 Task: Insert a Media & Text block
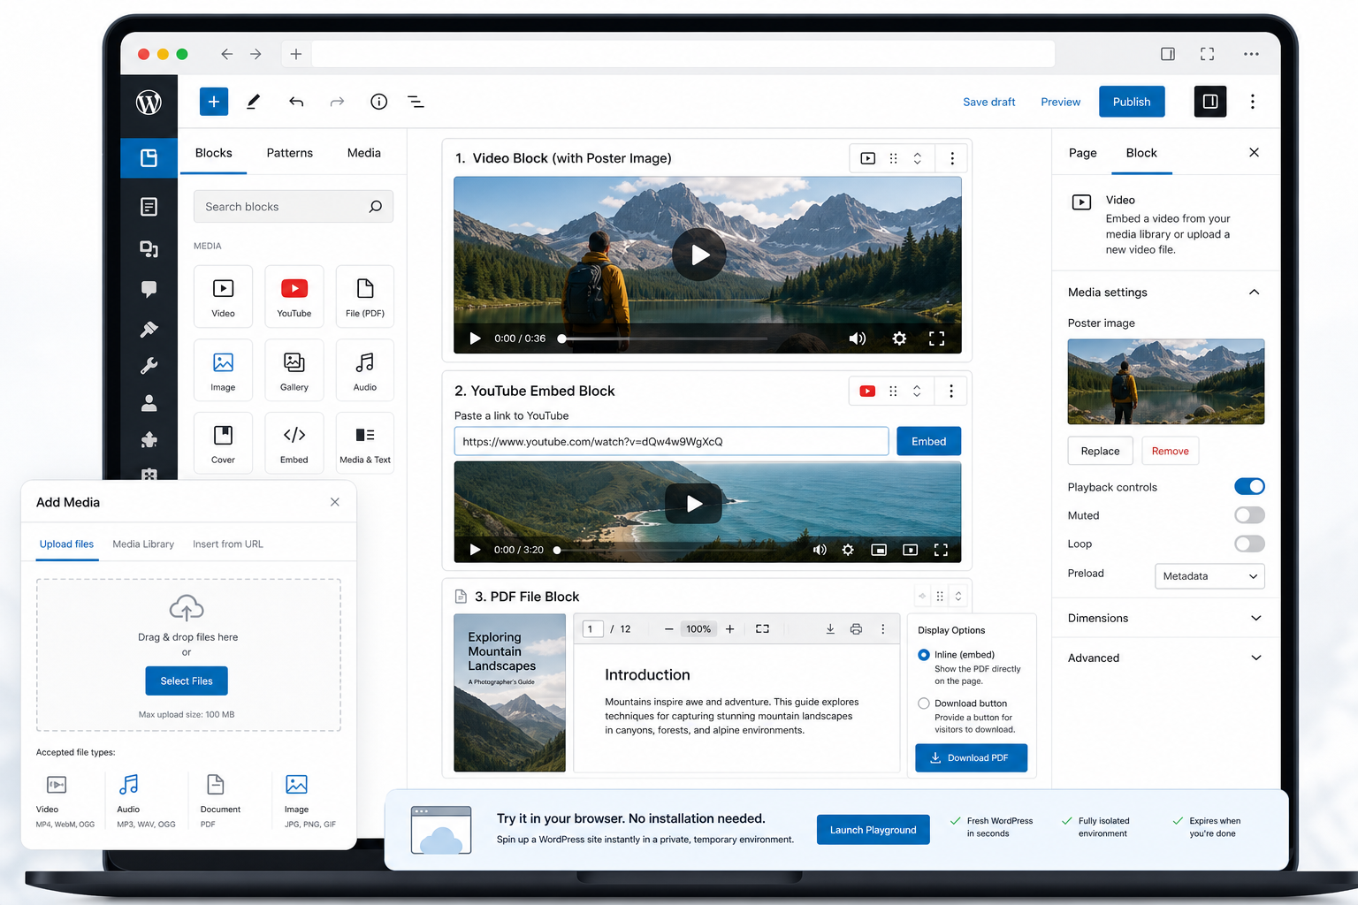[365, 444]
